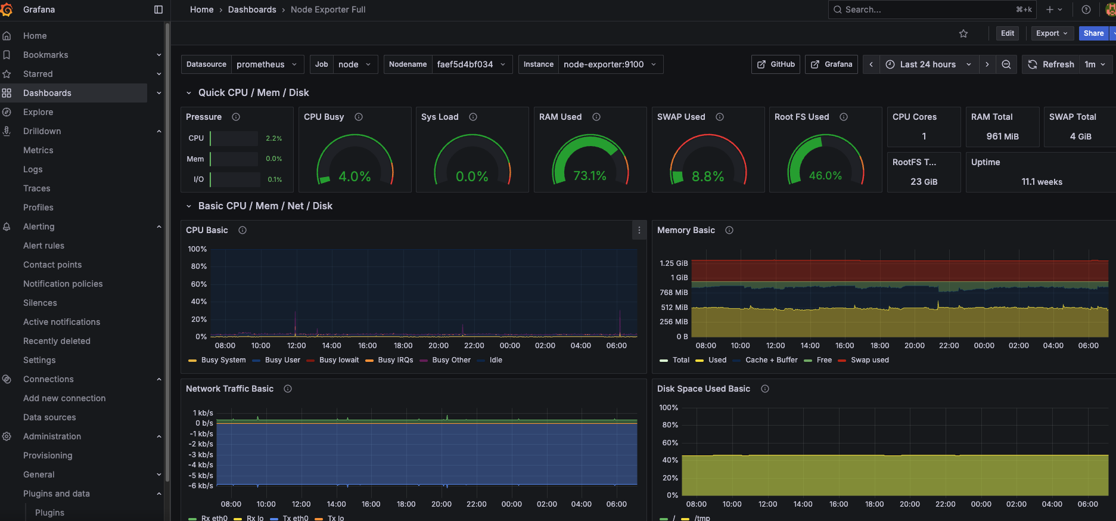The image size is (1116, 521).
Task: Toggle Busy System series in CPU legend
Action: pyautogui.click(x=223, y=360)
